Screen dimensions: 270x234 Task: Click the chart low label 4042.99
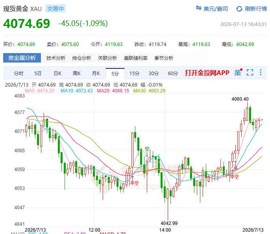(169, 223)
